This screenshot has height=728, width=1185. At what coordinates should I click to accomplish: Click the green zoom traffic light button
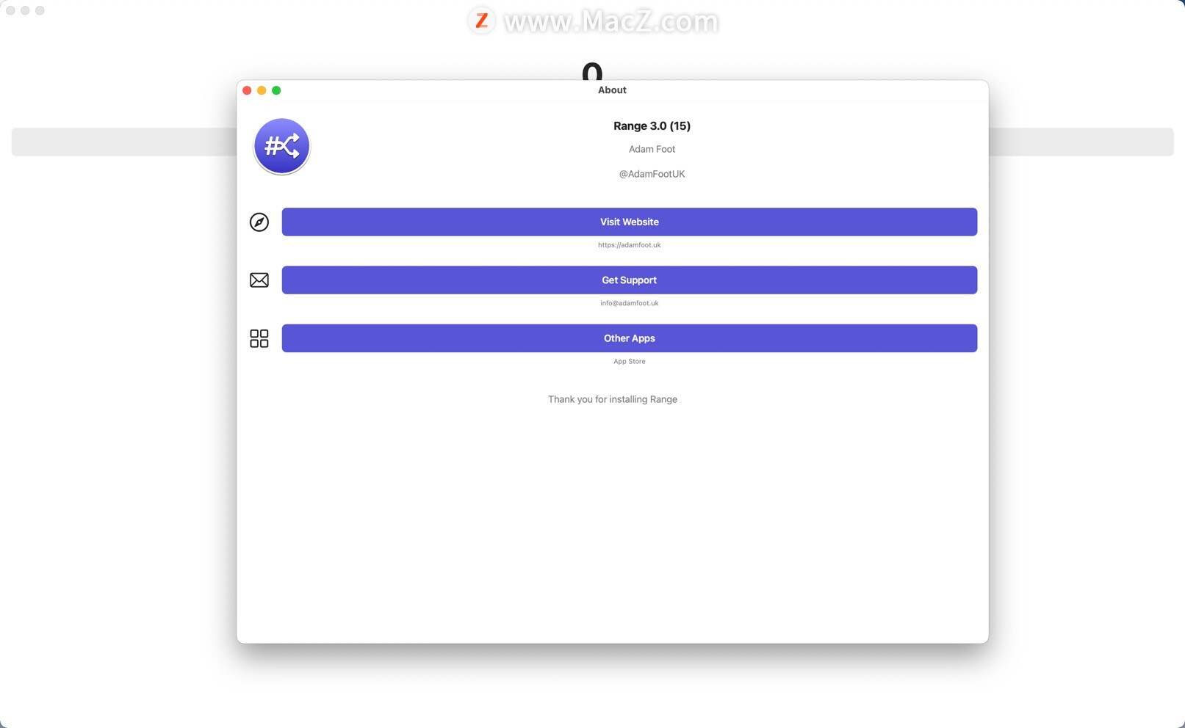click(x=276, y=90)
